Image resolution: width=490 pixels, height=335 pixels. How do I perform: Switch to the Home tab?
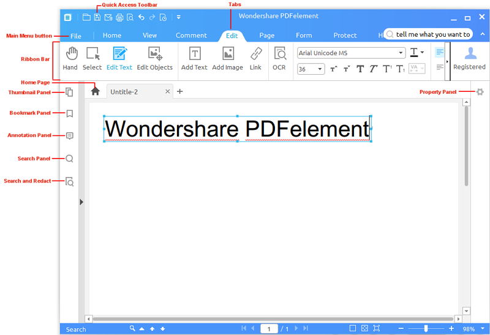coord(112,36)
